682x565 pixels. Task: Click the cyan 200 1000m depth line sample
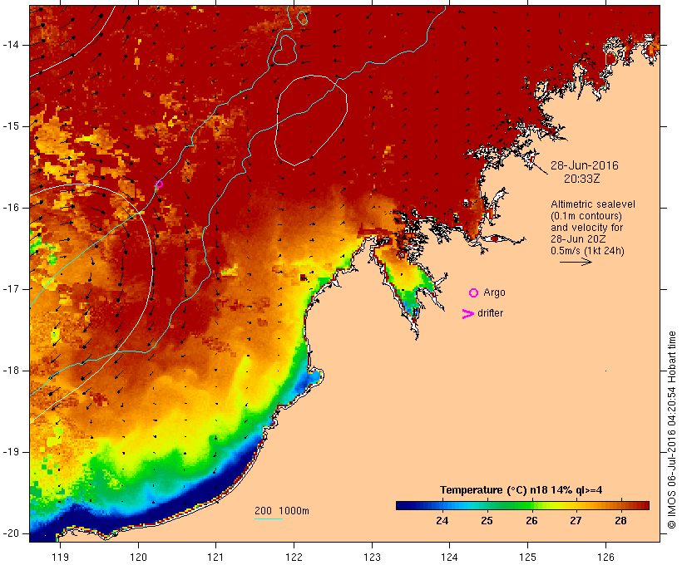point(269,518)
